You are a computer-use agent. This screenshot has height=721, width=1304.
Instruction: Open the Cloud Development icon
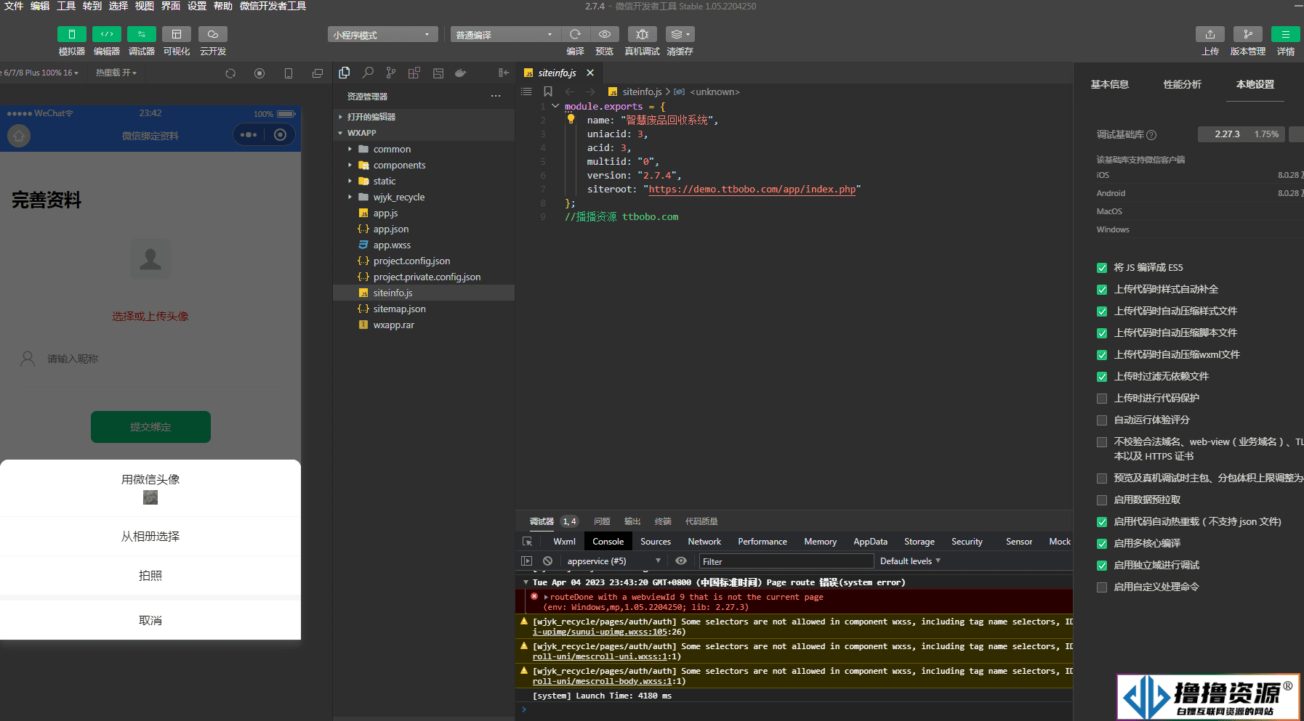click(212, 34)
